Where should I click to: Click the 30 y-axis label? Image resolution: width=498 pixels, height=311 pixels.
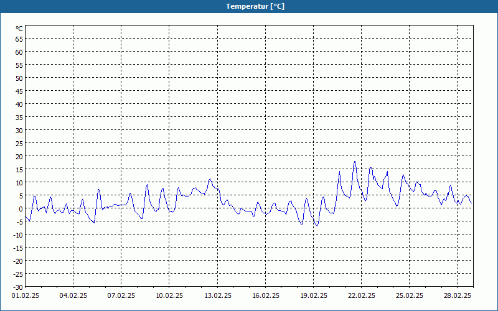[x=19, y=131]
